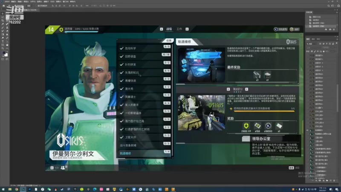Open the layer blending mode dropdown

314,47
